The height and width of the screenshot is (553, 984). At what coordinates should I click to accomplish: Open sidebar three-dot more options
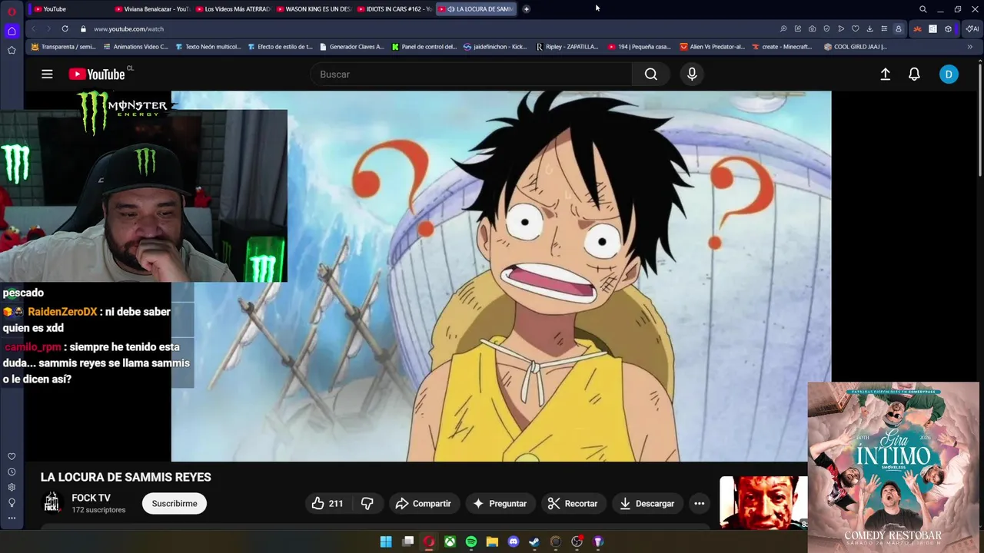pyautogui.click(x=12, y=518)
